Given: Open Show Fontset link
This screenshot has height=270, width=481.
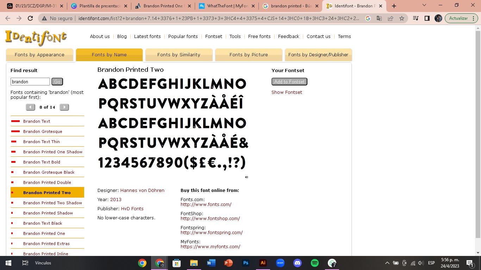Looking at the screenshot, I should (x=287, y=92).
